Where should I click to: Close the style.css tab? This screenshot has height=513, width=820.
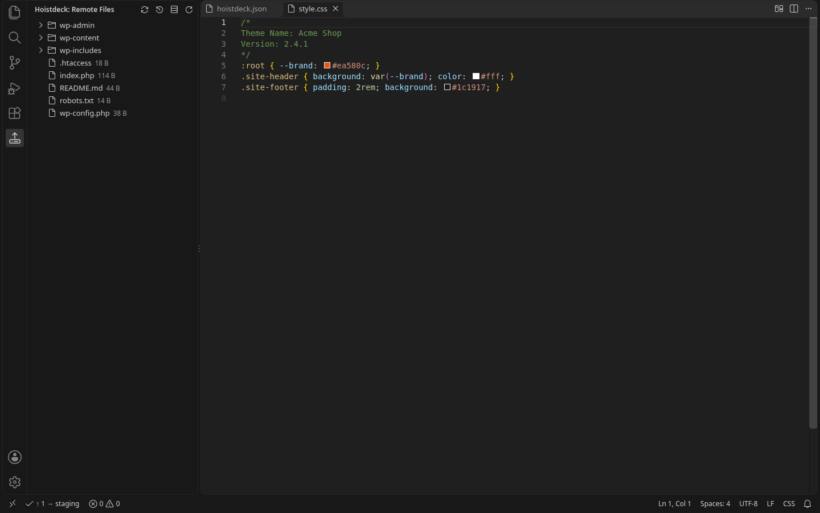(x=336, y=9)
